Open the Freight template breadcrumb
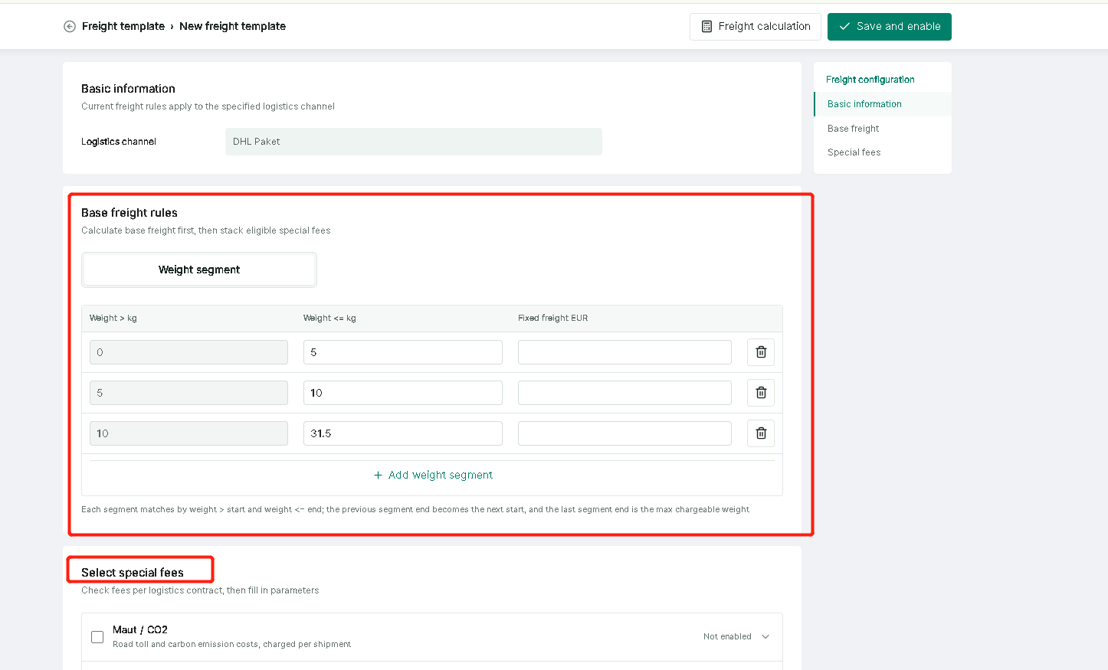This screenshot has width=1108, height=670. click(x=123, y=26)
